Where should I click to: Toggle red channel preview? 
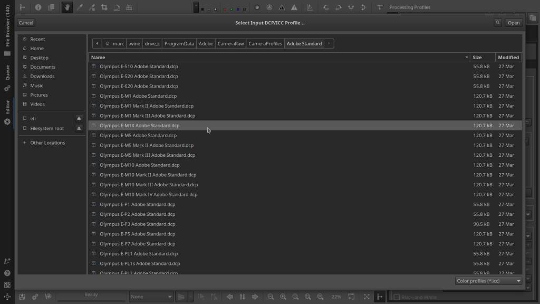pos(225,9)
